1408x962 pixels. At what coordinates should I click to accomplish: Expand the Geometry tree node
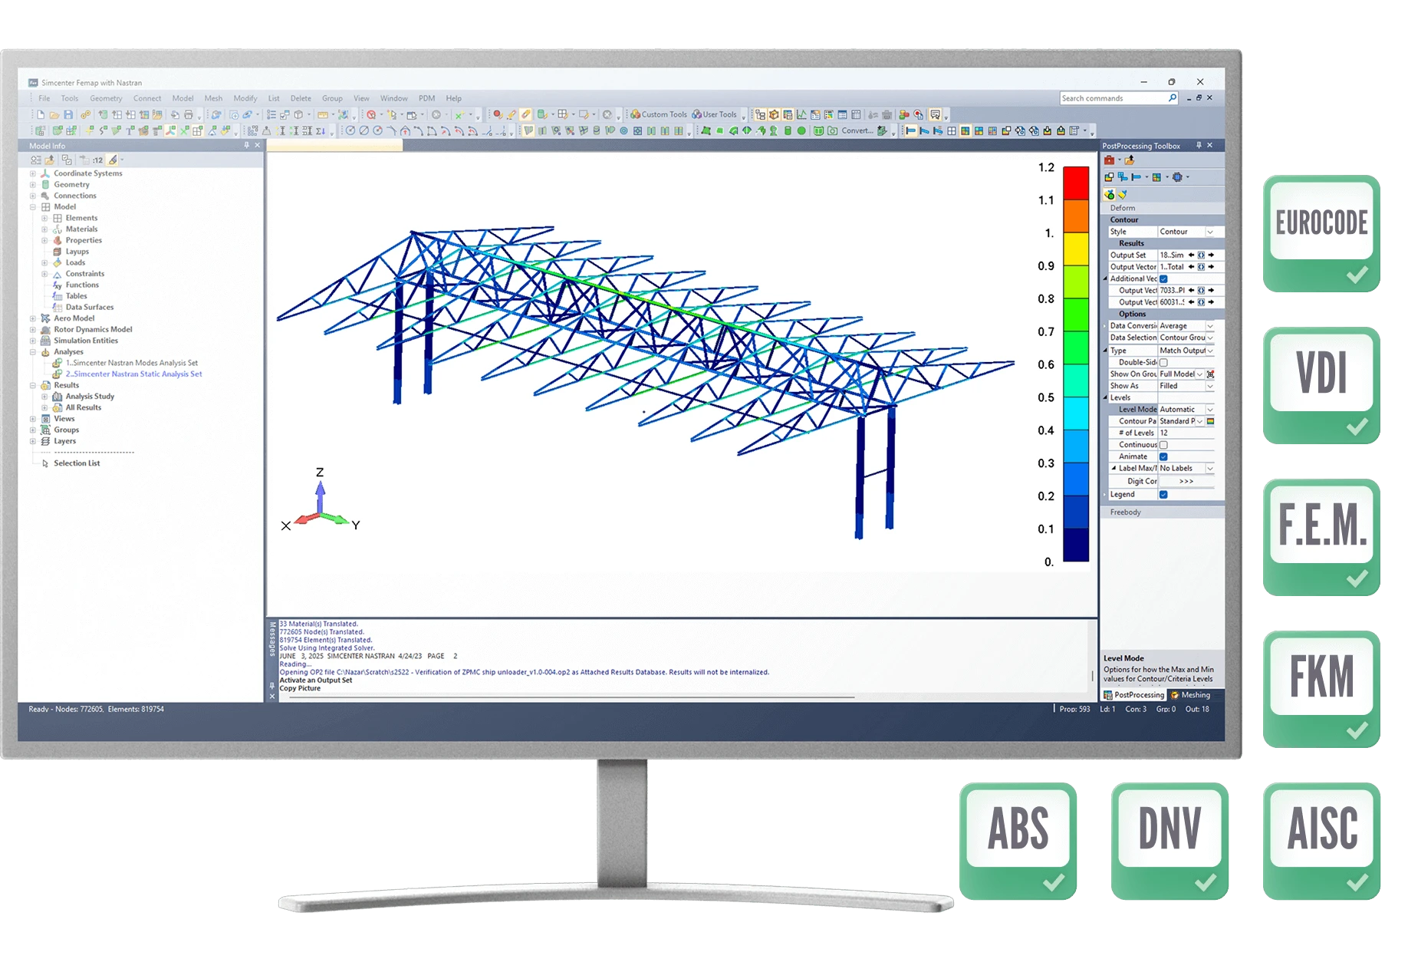point(33,185)
